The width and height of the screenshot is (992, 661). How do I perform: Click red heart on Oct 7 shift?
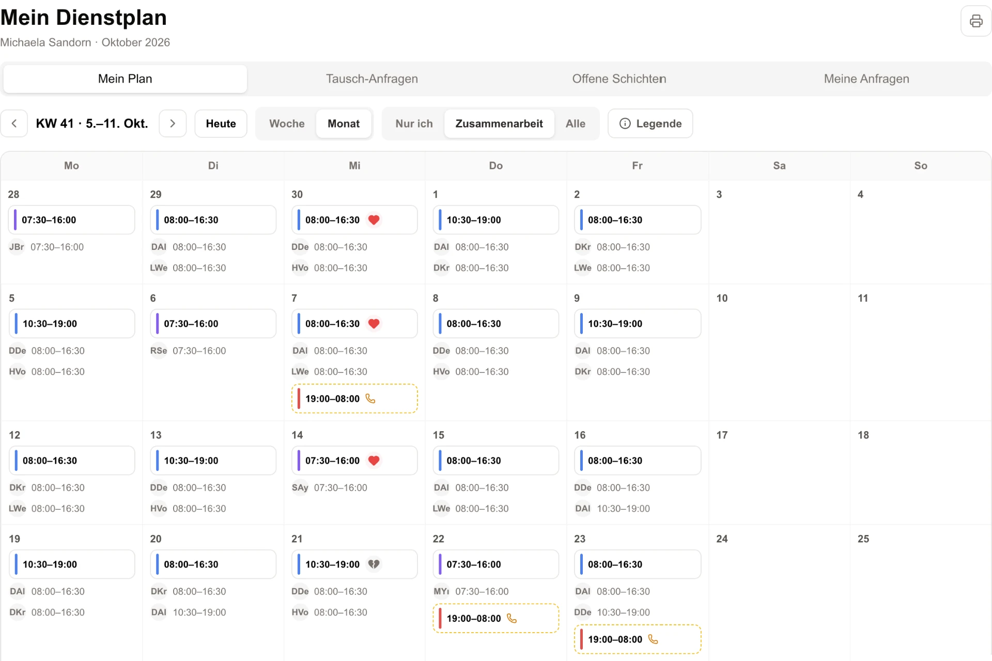374,324
